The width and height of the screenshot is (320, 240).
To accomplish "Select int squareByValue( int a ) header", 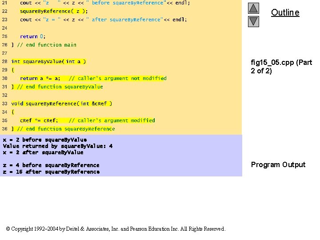I will tap(48, 61).
